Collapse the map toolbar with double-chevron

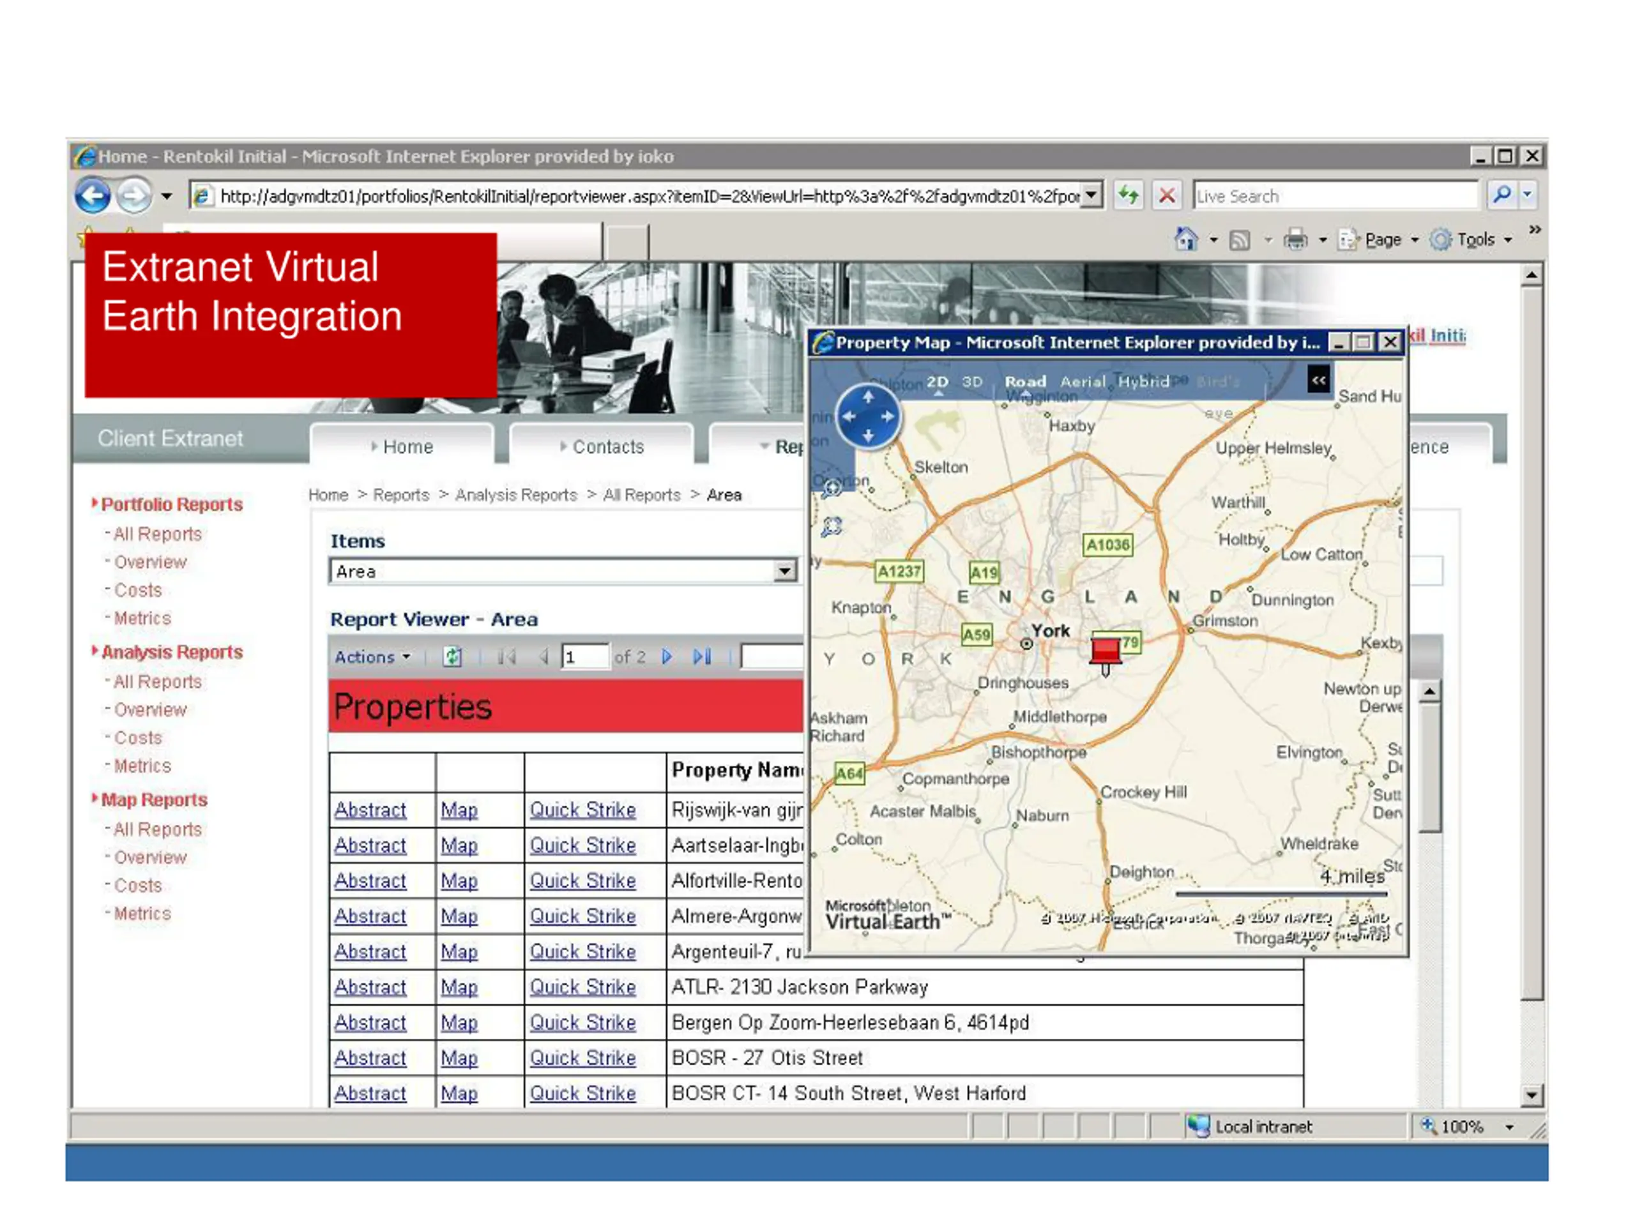(1319, 381)
